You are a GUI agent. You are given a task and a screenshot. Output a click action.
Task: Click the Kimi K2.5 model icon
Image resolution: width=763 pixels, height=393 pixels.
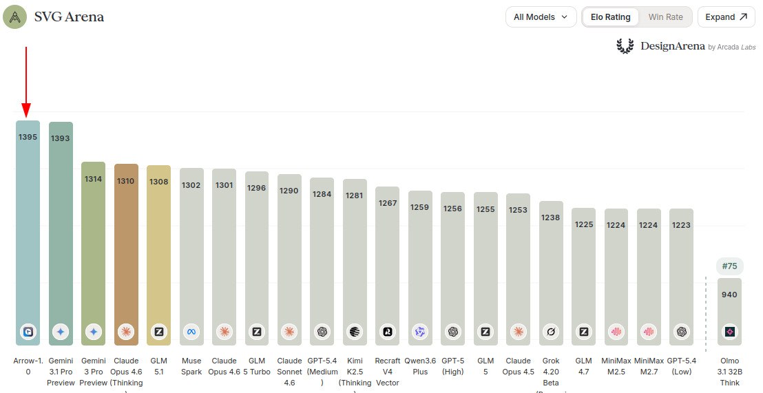[x=355, y=332]
